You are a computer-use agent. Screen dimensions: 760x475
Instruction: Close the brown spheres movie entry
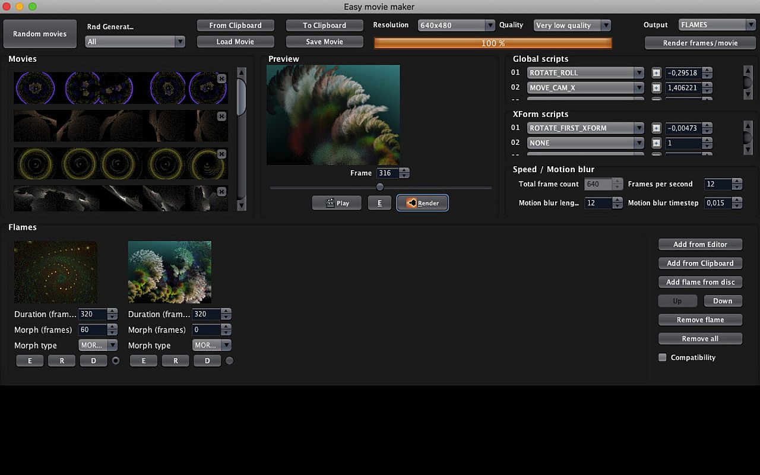coord(221,116)
